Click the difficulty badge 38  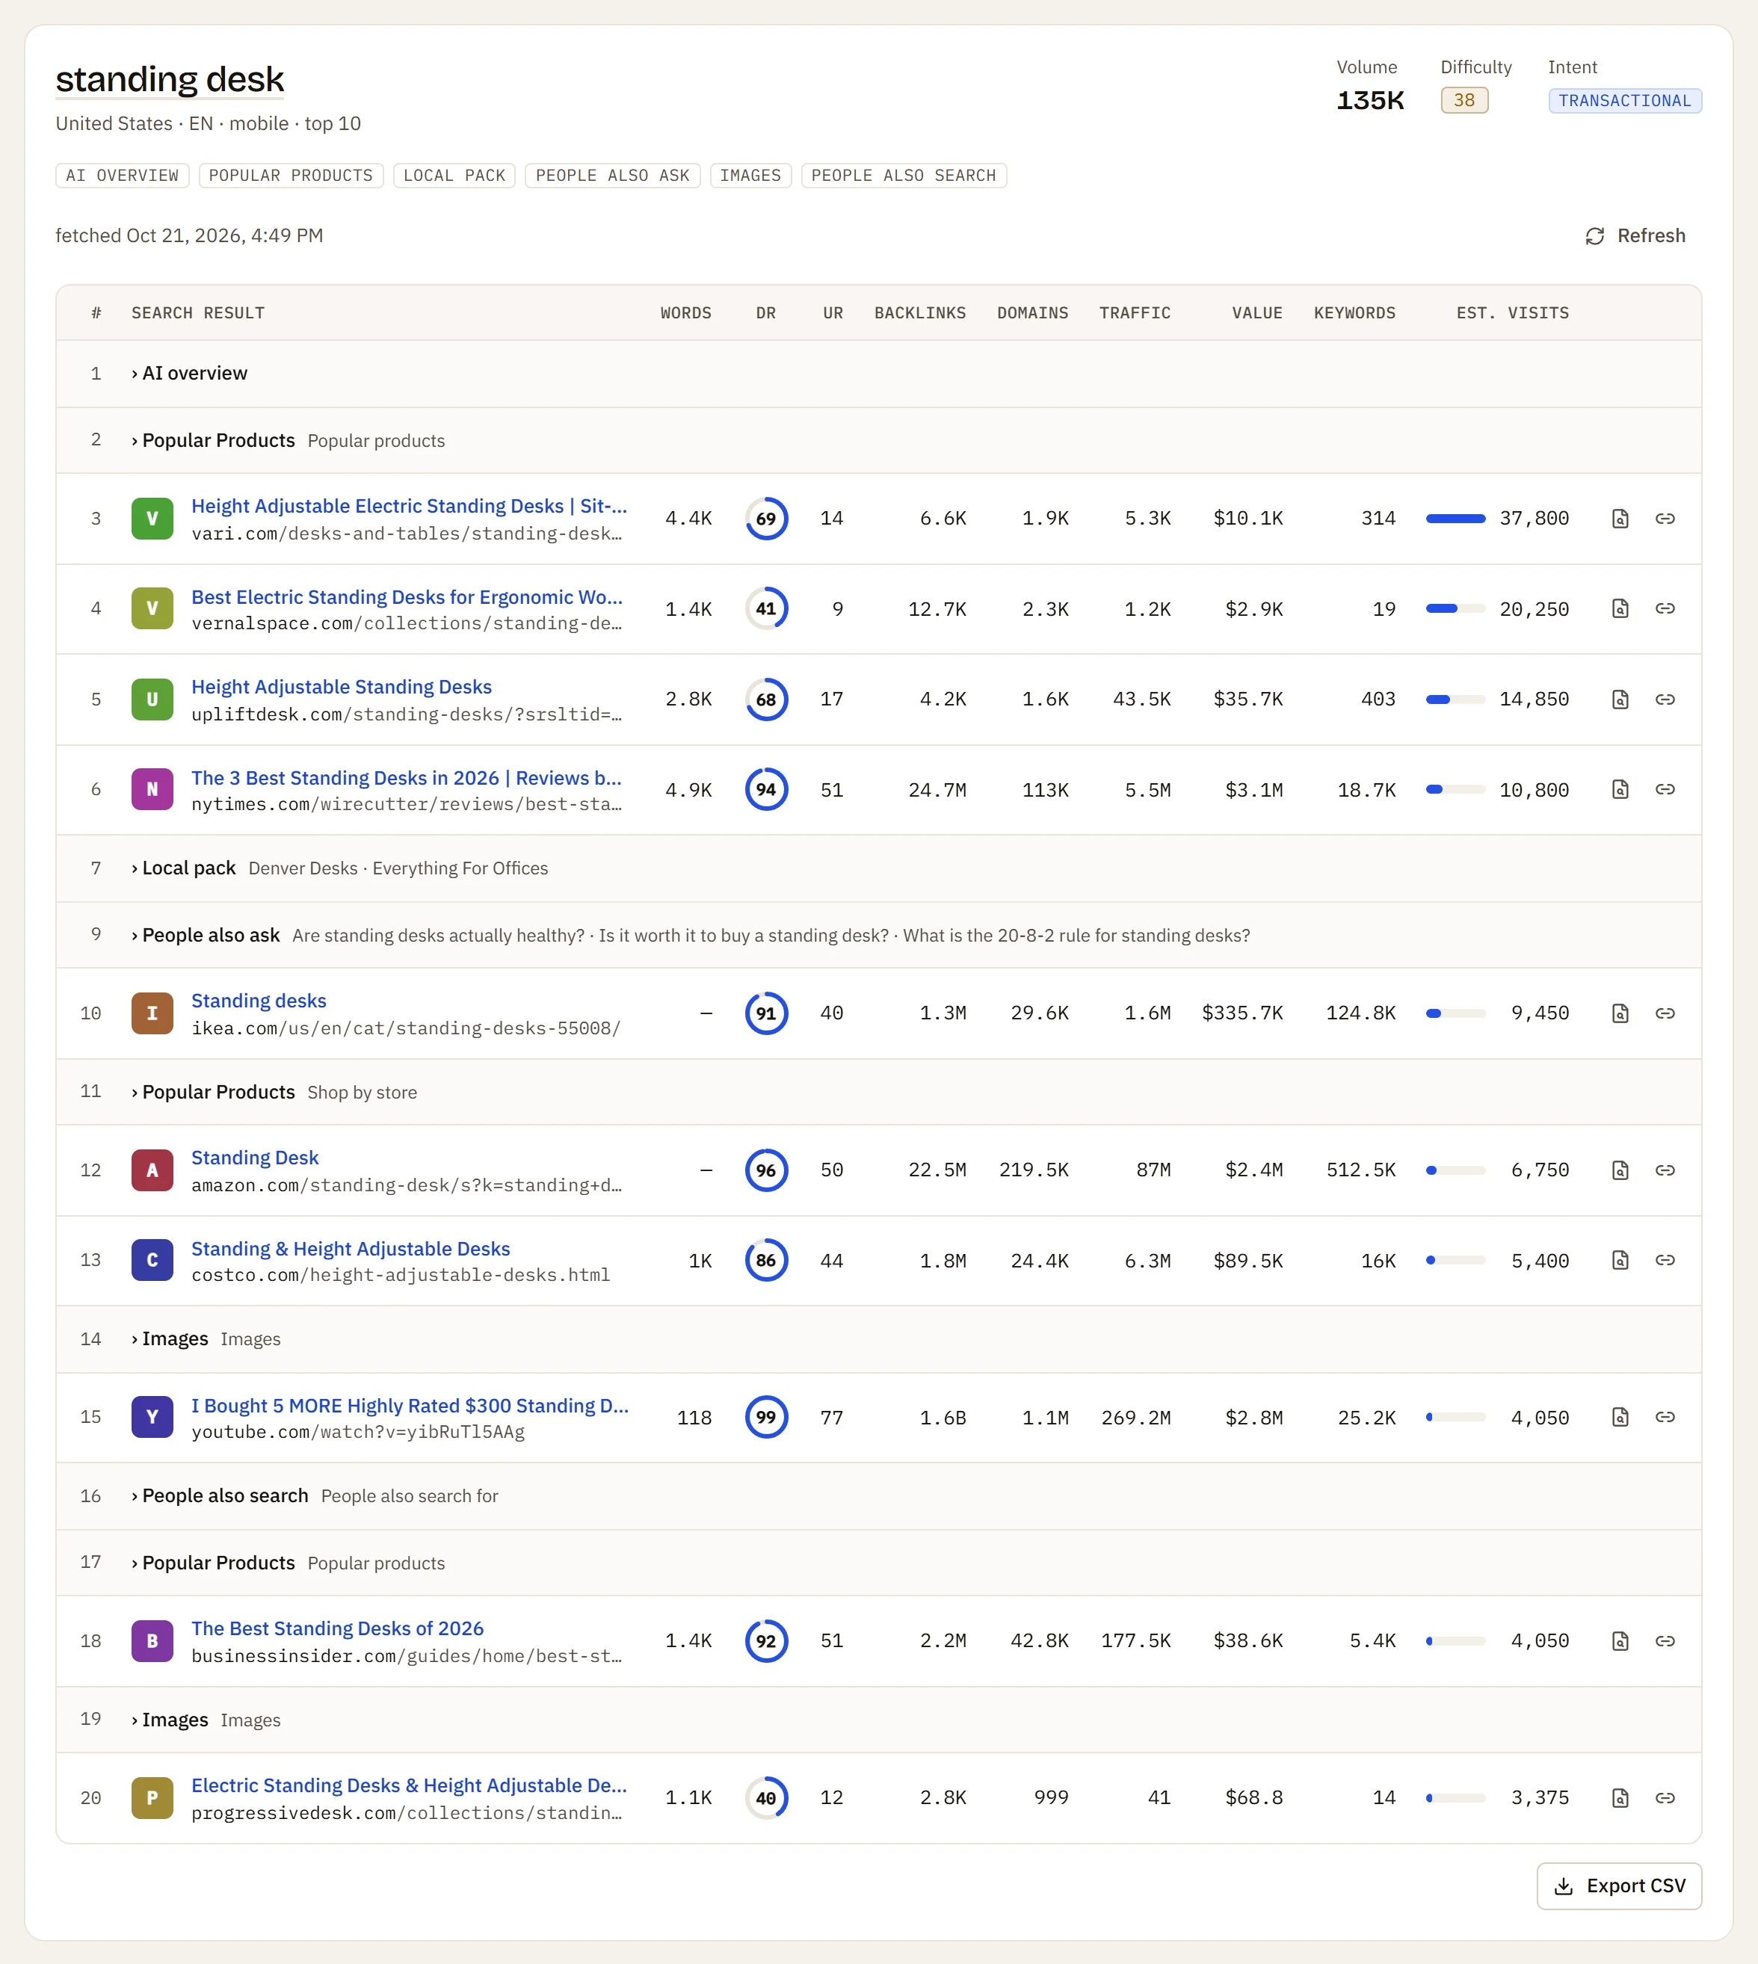[x=1464, y=100]
